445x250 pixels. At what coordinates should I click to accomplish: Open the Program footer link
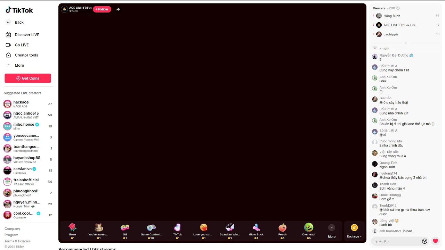click(x=11, y=235)
